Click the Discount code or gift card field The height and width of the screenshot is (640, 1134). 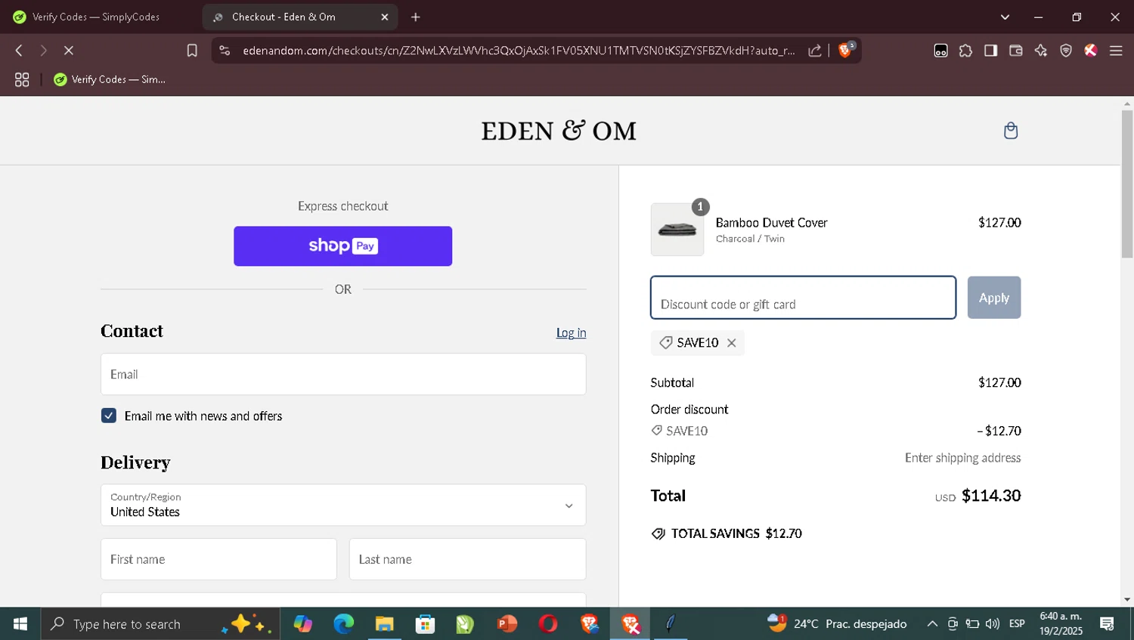803,298
